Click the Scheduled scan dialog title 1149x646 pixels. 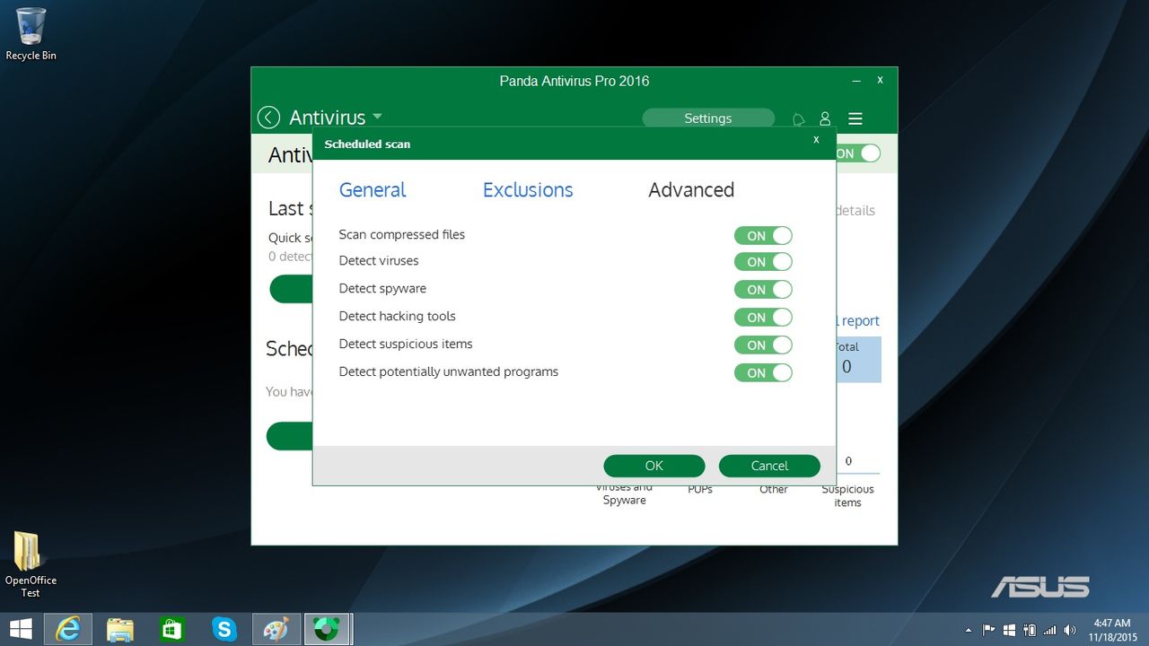coord(367,144)
